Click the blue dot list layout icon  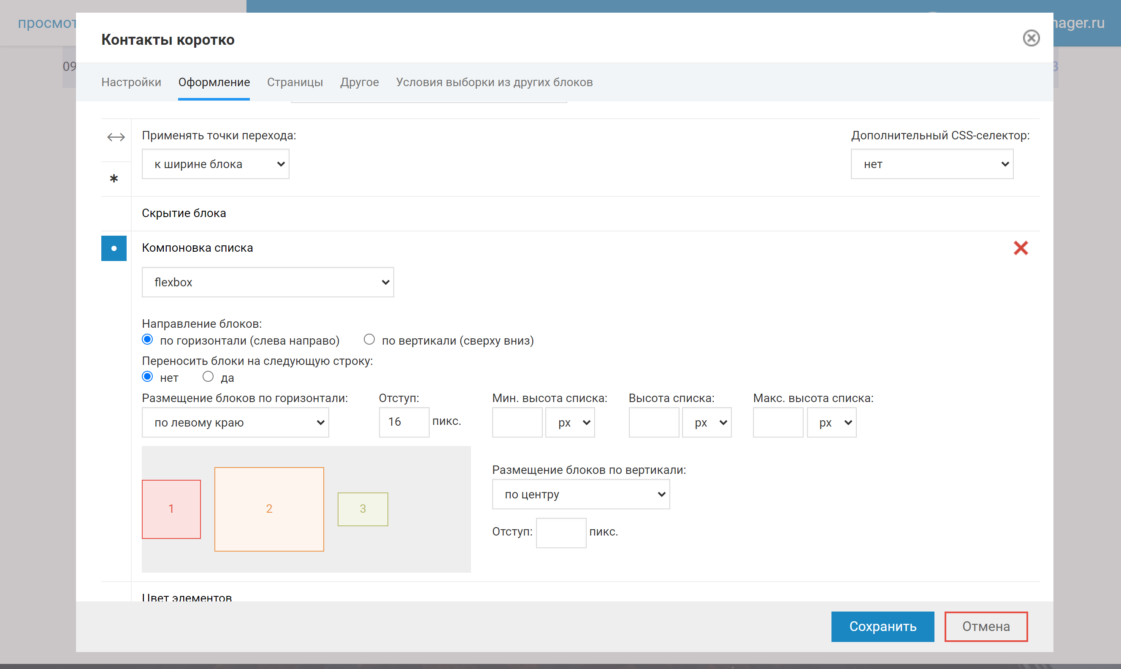point(114,248)
